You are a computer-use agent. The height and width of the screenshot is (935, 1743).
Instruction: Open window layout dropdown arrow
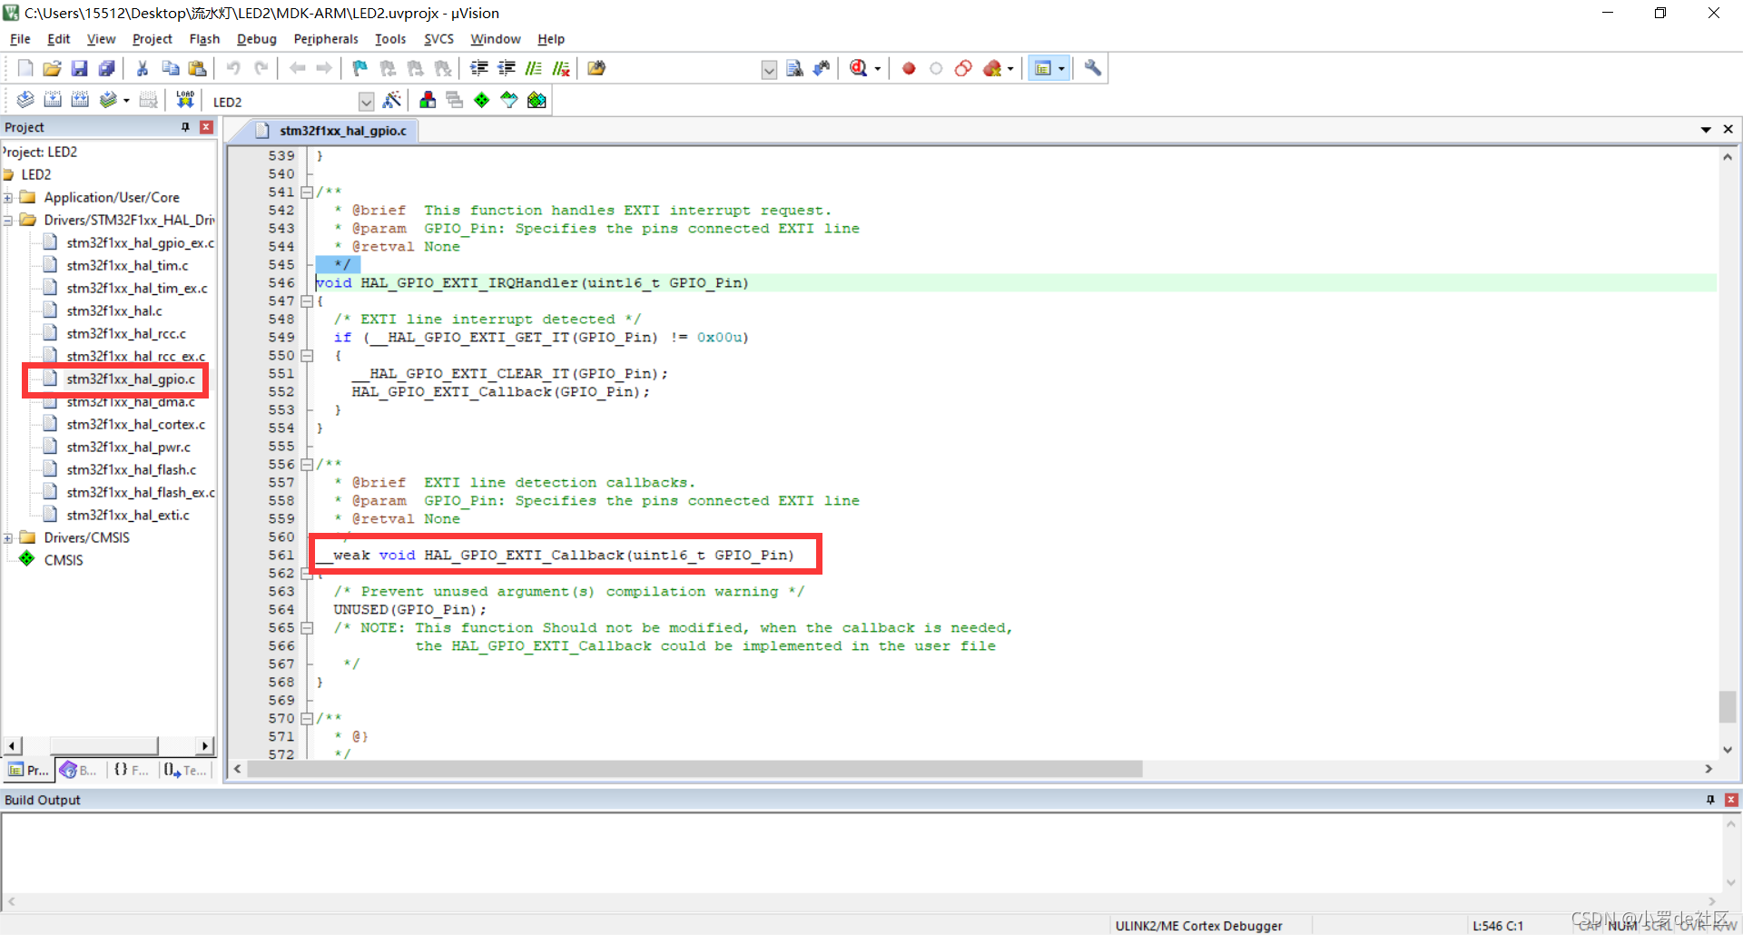click(x=1061, y=69)
